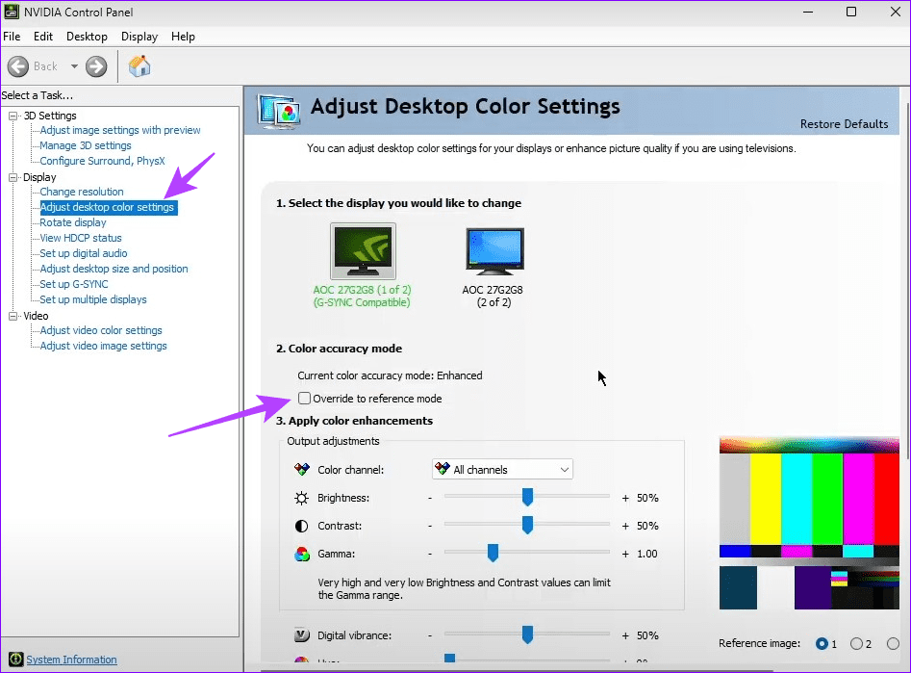This screenshot has width=911, height=673.
Task: Click Restore Defaults
Action: tap(844, 124)
